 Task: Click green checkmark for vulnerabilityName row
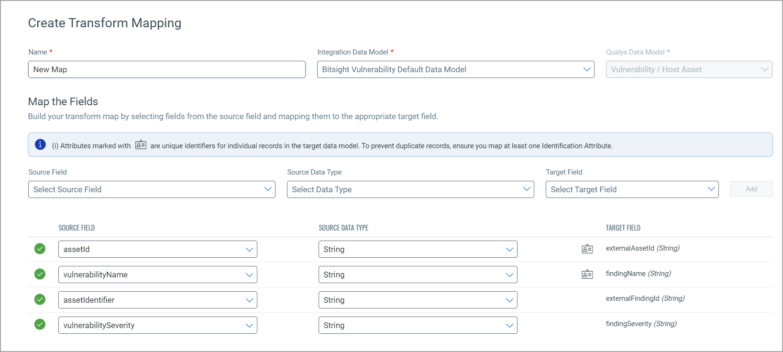(40, 274)
